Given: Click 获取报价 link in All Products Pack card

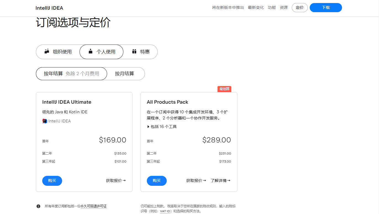Looking at the screenshot, I should 196,181.
